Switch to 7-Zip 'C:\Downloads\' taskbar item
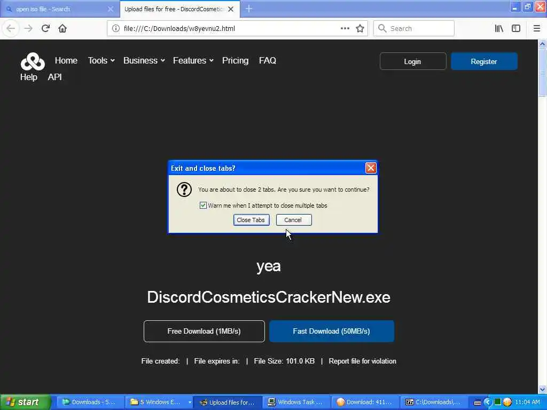 click(x=433, y=403)
